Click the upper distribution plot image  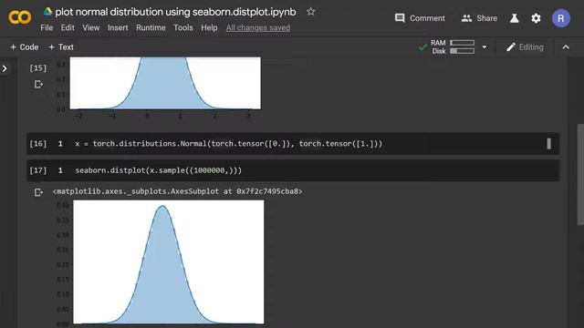point(165,83)
